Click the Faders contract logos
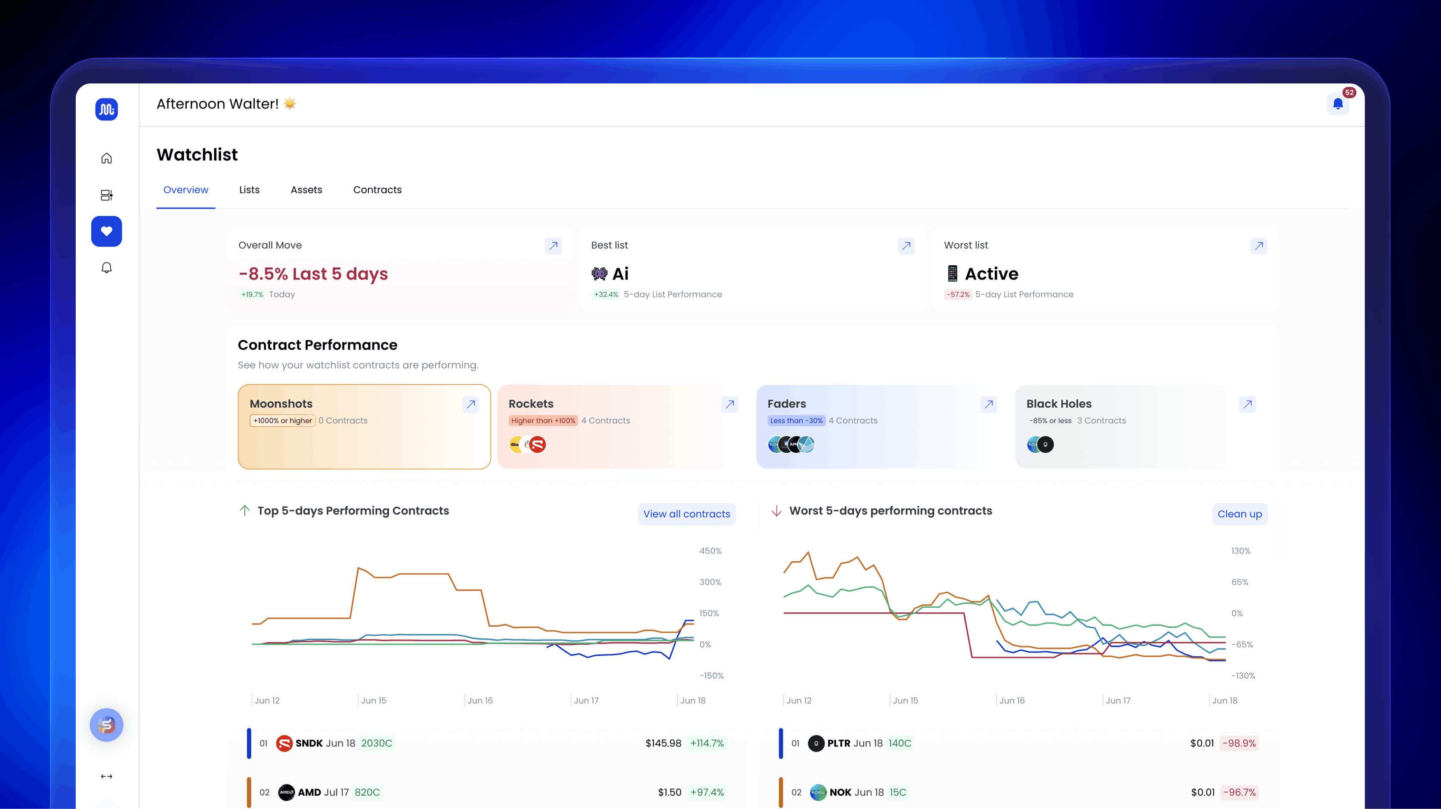The height and width of the screenshot is (809, 1441). (792, 444)
